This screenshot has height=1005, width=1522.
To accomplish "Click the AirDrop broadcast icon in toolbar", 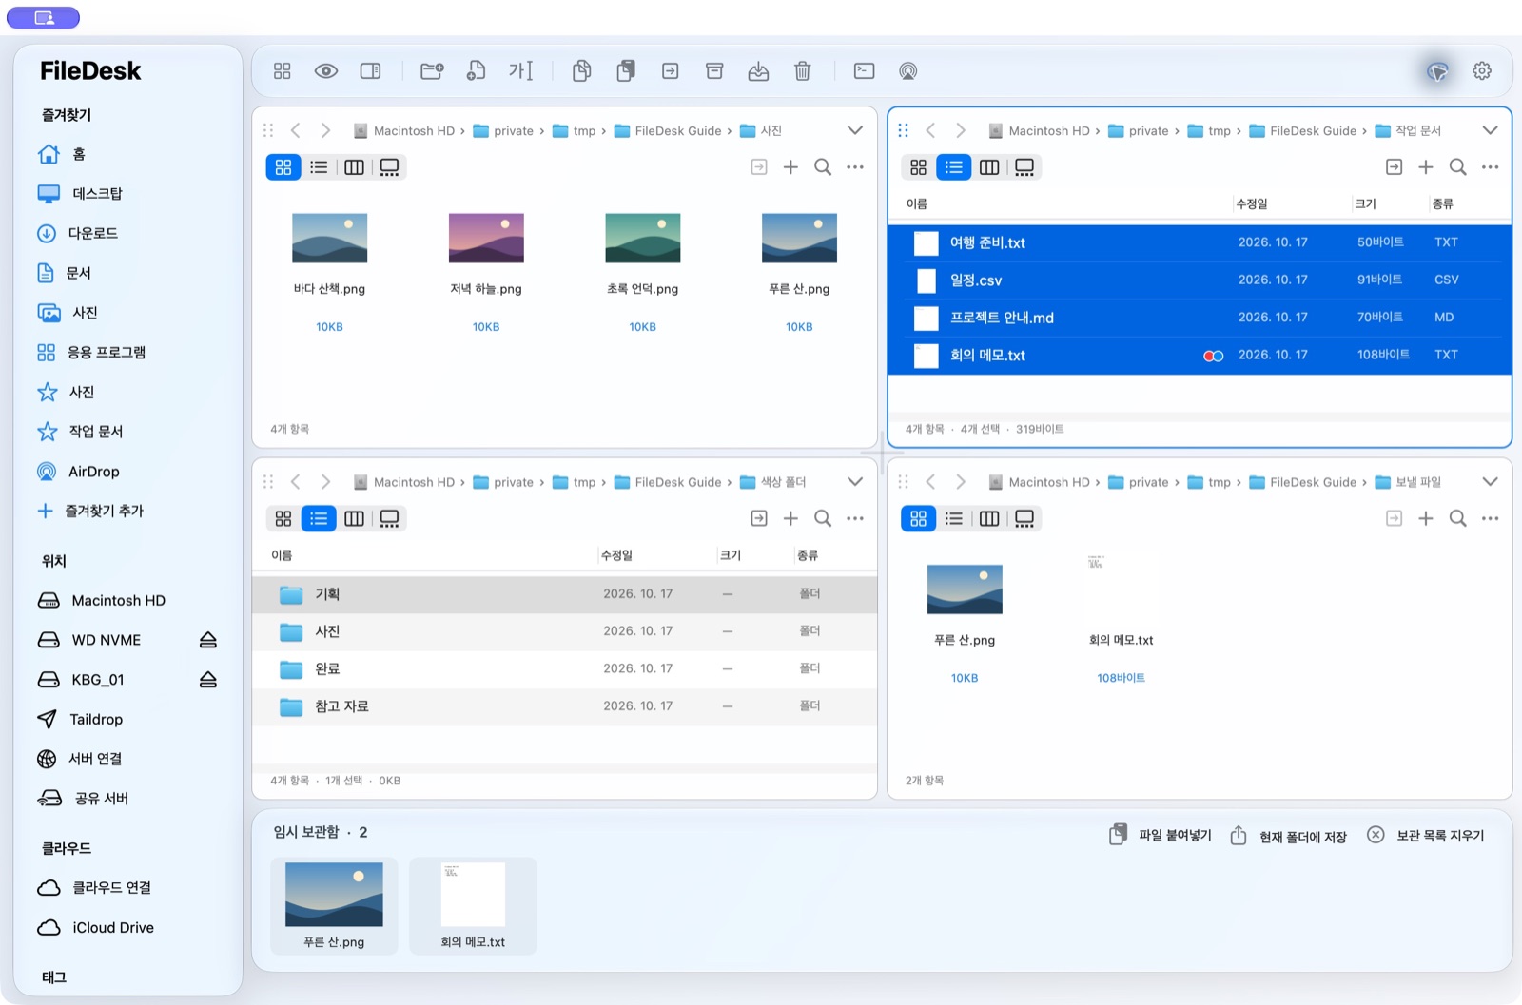I will pyautogui.click(x=908, y=71).
